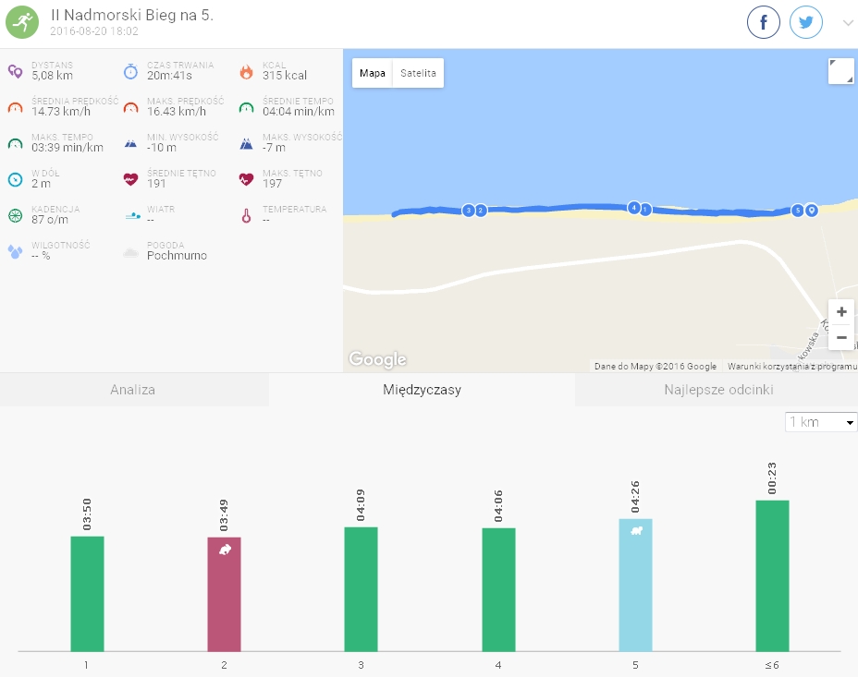858x677 pixels.
Task: Click the fastest split bar for kilometer 2
Action: pyautogui.click(x=224, y=594)
